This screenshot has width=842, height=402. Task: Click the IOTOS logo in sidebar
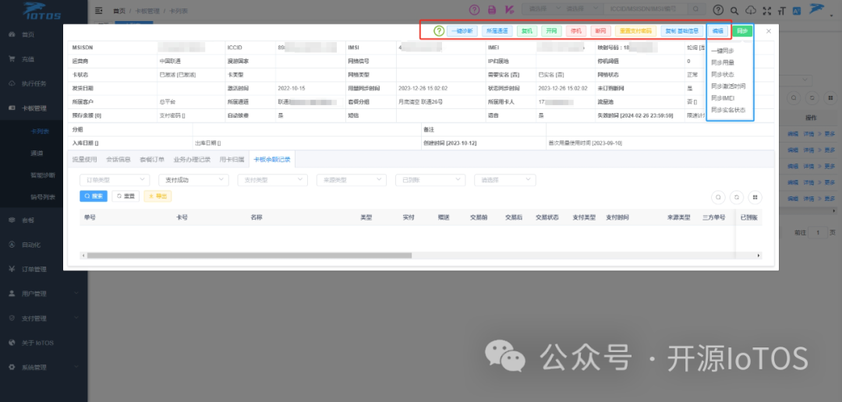43,10
